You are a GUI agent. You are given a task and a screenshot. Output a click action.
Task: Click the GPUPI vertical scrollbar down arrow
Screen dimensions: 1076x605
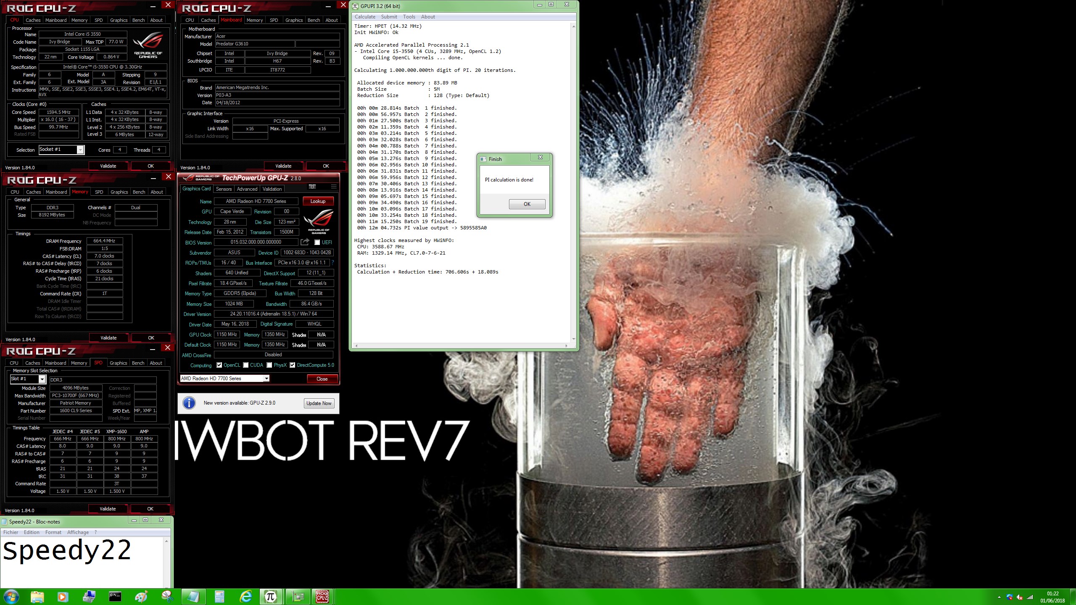[574, 339]
